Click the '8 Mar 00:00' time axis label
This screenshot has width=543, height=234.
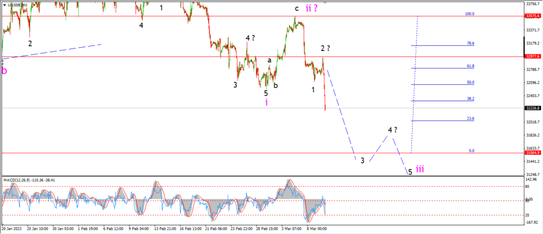(x=318, y=229)
